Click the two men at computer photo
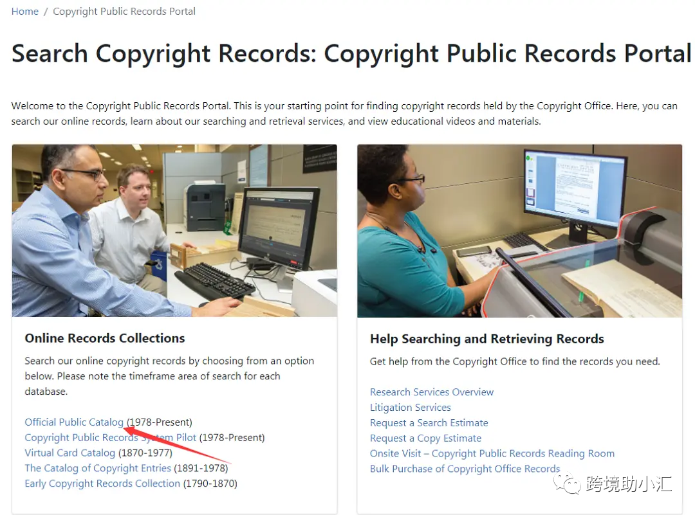 [x=174, y=230]
